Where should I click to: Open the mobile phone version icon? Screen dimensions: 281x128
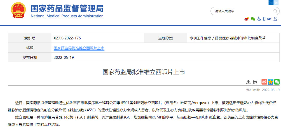click(264, 19)
